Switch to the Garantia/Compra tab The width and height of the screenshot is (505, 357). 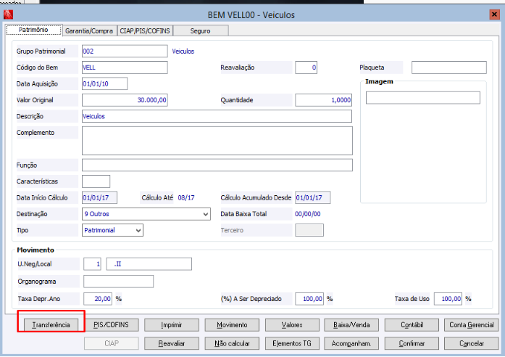pos(89,31)
